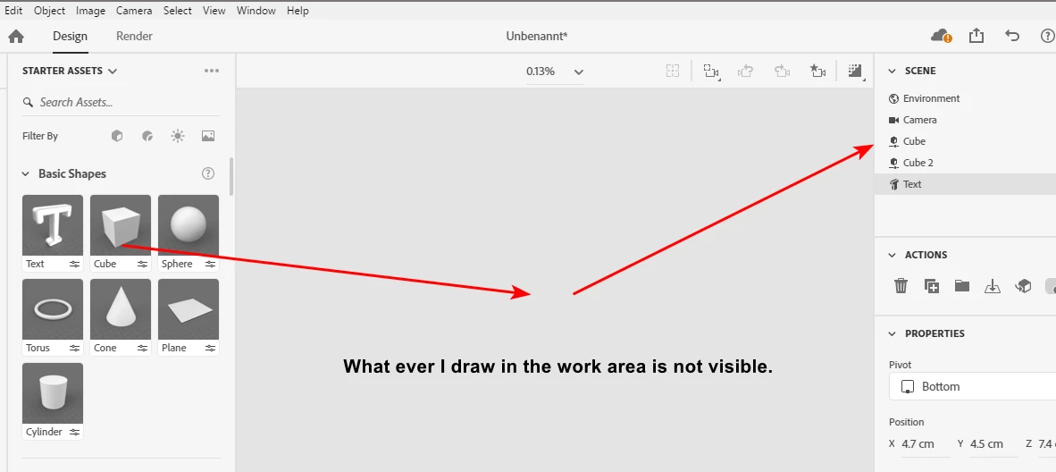
Task: Open the help question mark icon in the top bar
Action: click(x=1047, y=36)
